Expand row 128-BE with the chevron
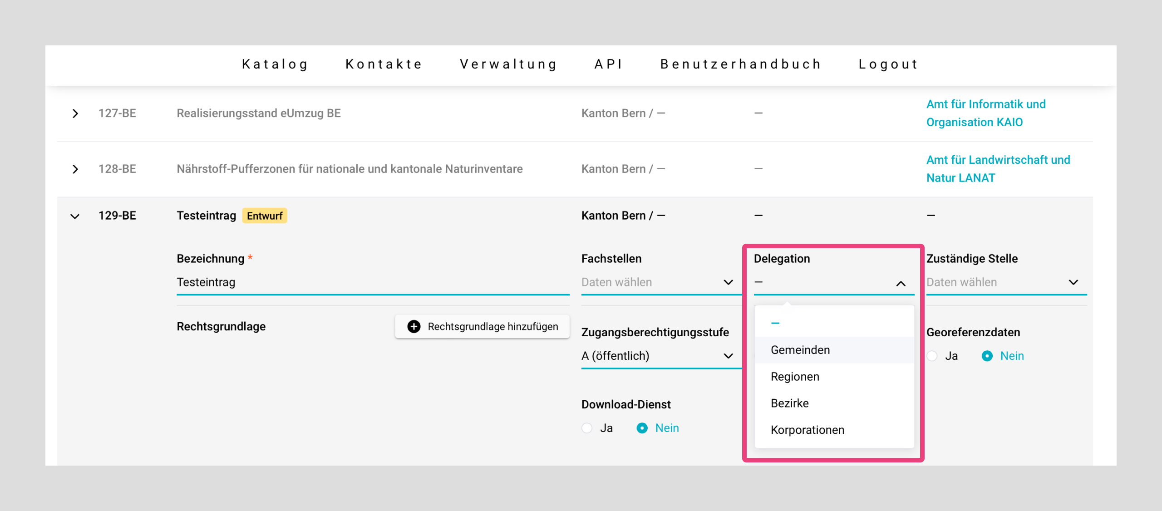This screenshot has height=511, width=1162. coord(75,169)
